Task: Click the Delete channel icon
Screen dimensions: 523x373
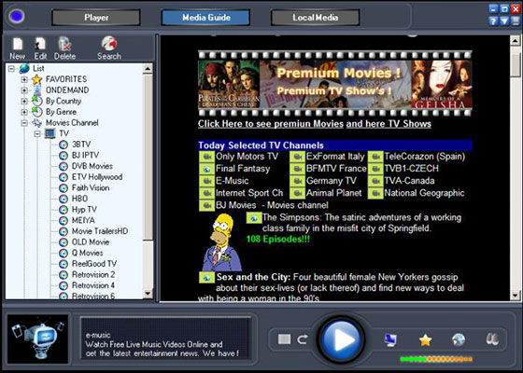Action: [64, 45]
